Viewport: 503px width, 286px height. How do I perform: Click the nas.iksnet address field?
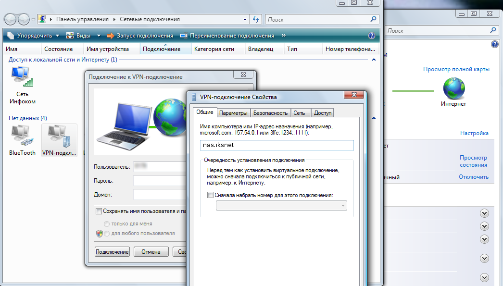click(277, 145)
